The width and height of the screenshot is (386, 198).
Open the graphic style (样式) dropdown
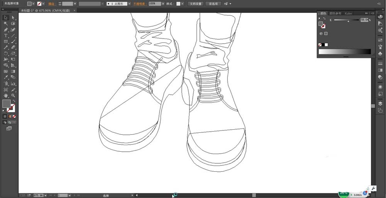pos(182,4)
